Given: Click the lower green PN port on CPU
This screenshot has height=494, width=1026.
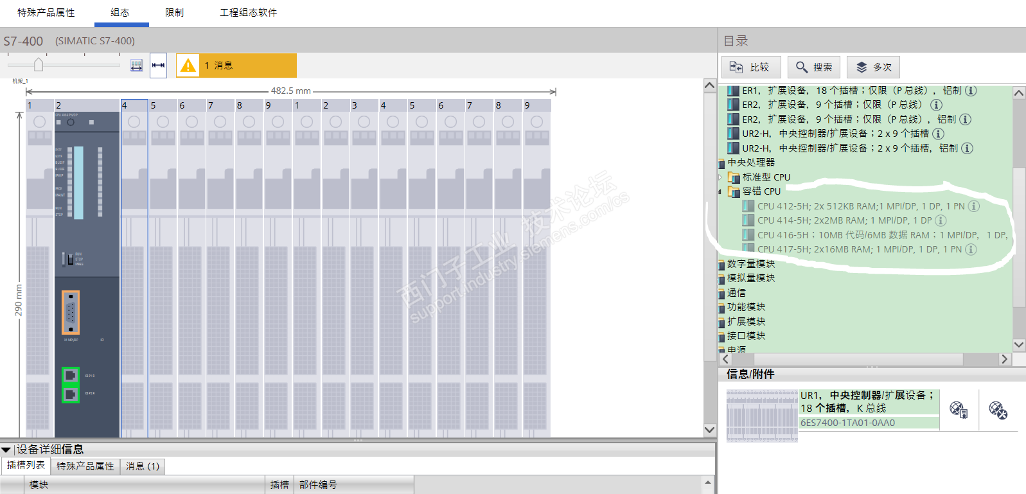Looking at the screenshot, I should 71,394.
